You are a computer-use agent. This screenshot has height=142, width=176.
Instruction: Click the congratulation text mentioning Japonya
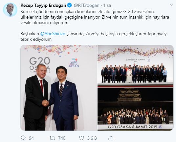[x=94, y=37]
